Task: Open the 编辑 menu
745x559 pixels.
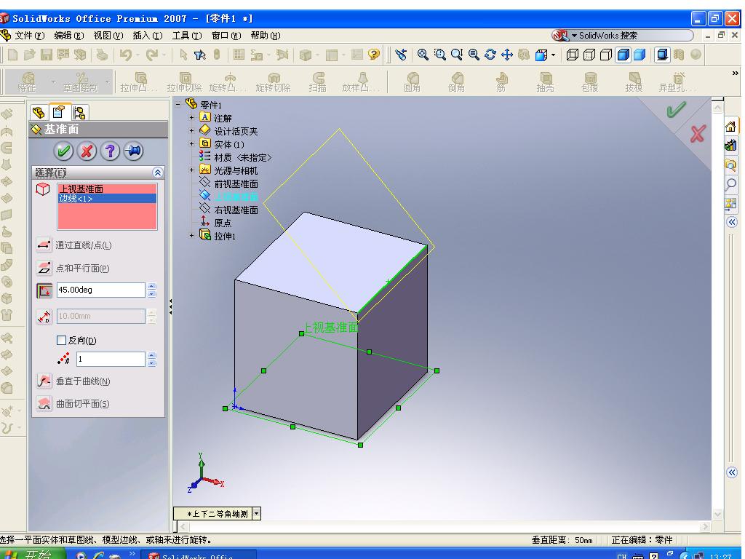Action: [69, 35]
